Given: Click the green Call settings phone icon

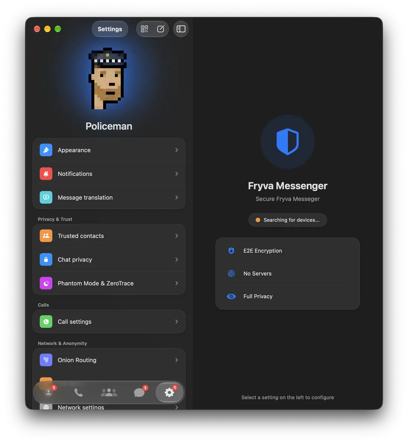Looking at the screenshot, I should [x=46, y=322].
